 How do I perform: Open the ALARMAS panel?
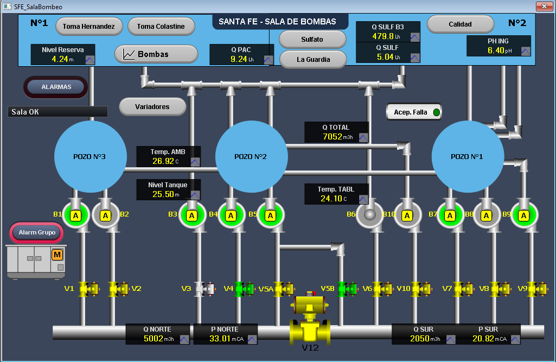coord(56,87)
